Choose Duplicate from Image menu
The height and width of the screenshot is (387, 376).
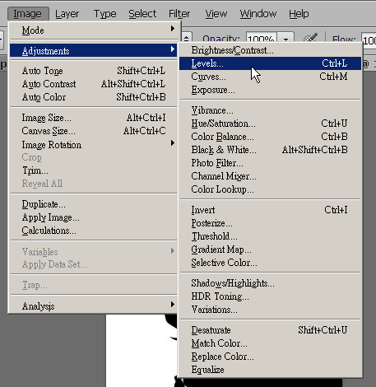tap(94, 204)
